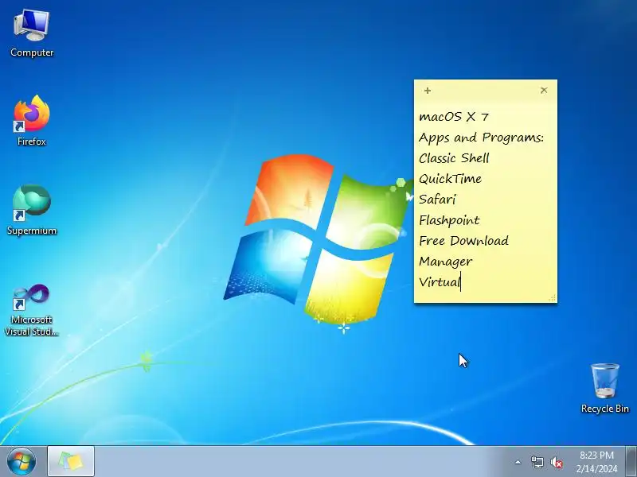Open the network status tray icon

pyautogui.click(x=537, y=462)
